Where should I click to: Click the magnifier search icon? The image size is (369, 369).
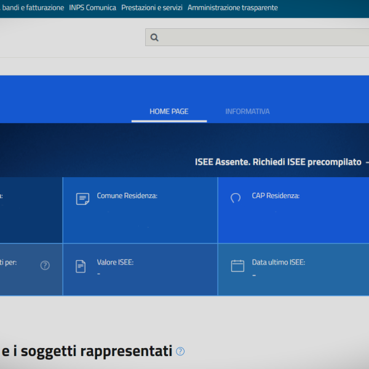[154, 38]
